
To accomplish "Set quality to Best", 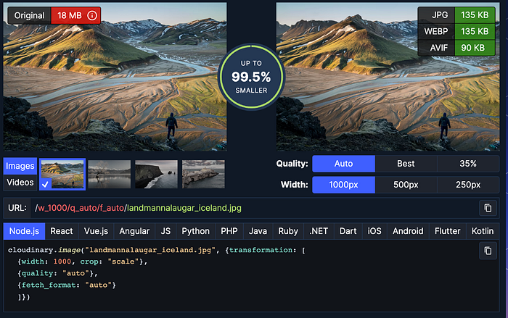I will click(x=406, y=164).
